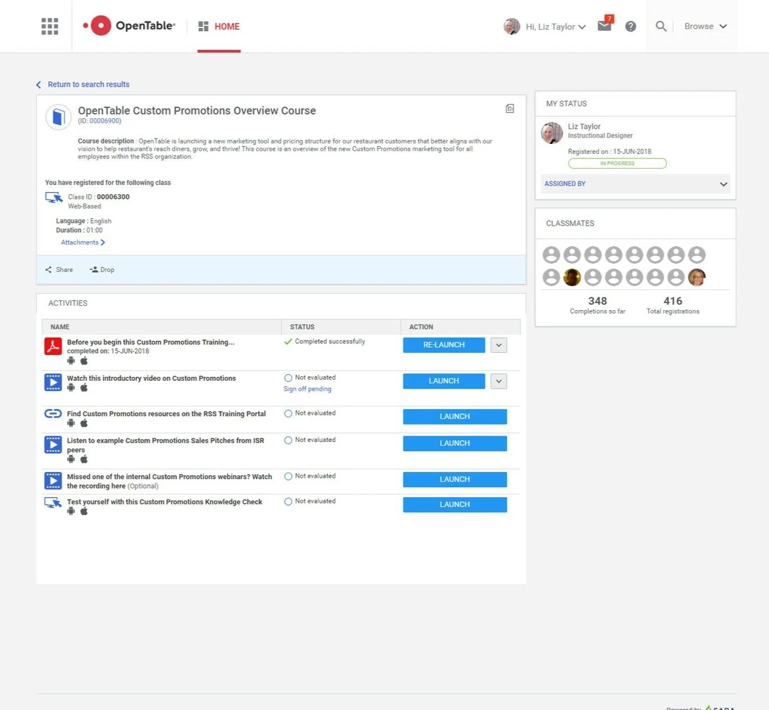Click Liz Taylor's photo in My Status
The image size is (769, 710).
tap(552, 133)
